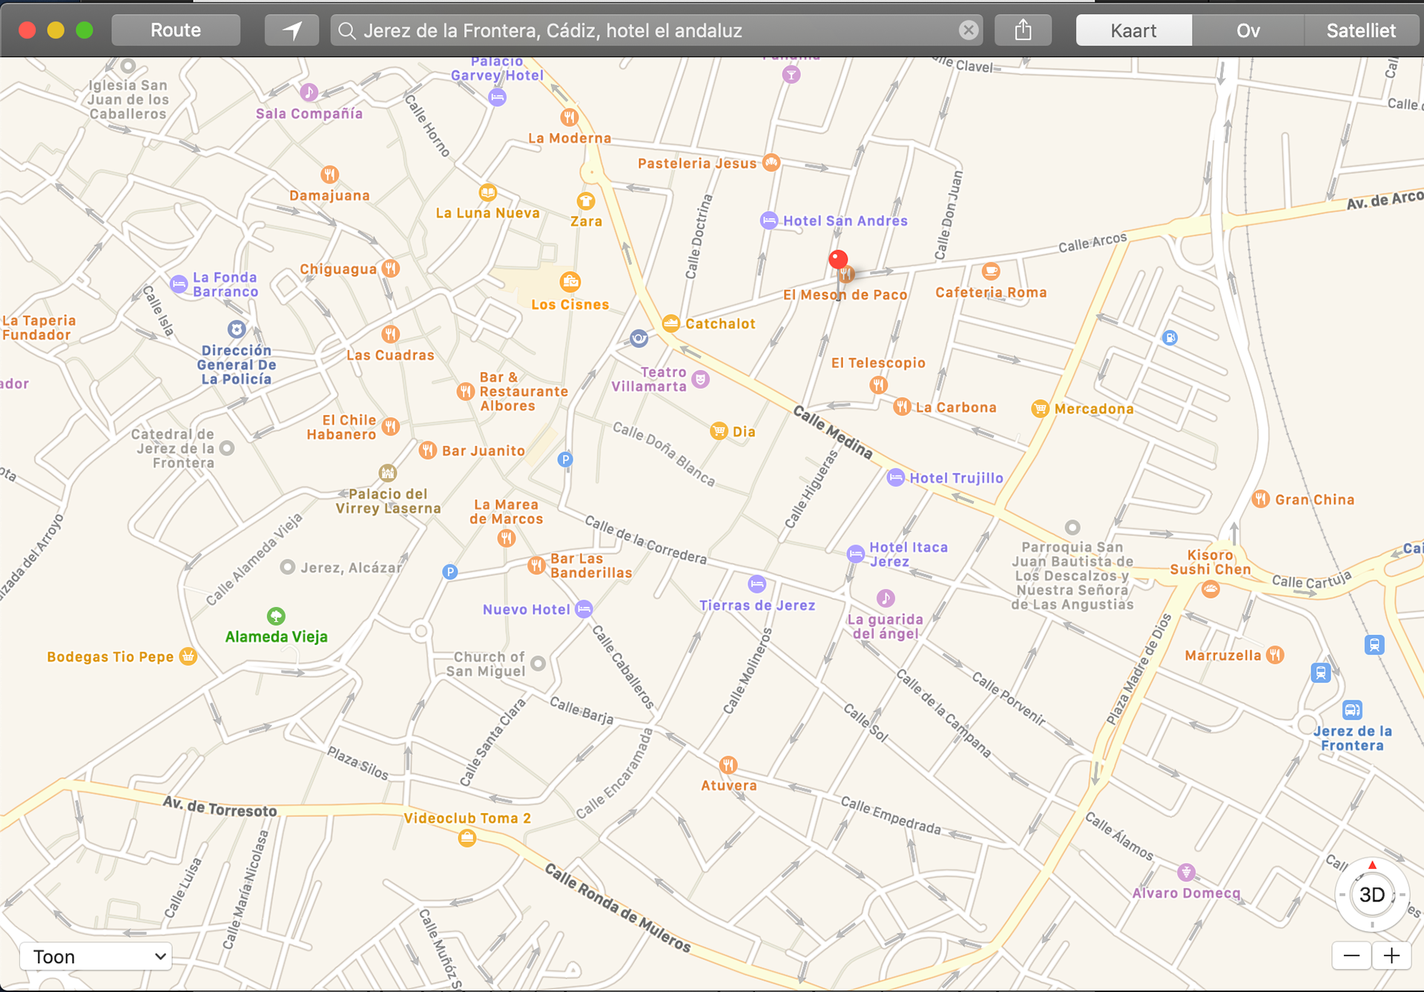Select the Bar & Restaurante Albores icon
1424x992 pixels.
pyautogui.click(x=466, y=391)
